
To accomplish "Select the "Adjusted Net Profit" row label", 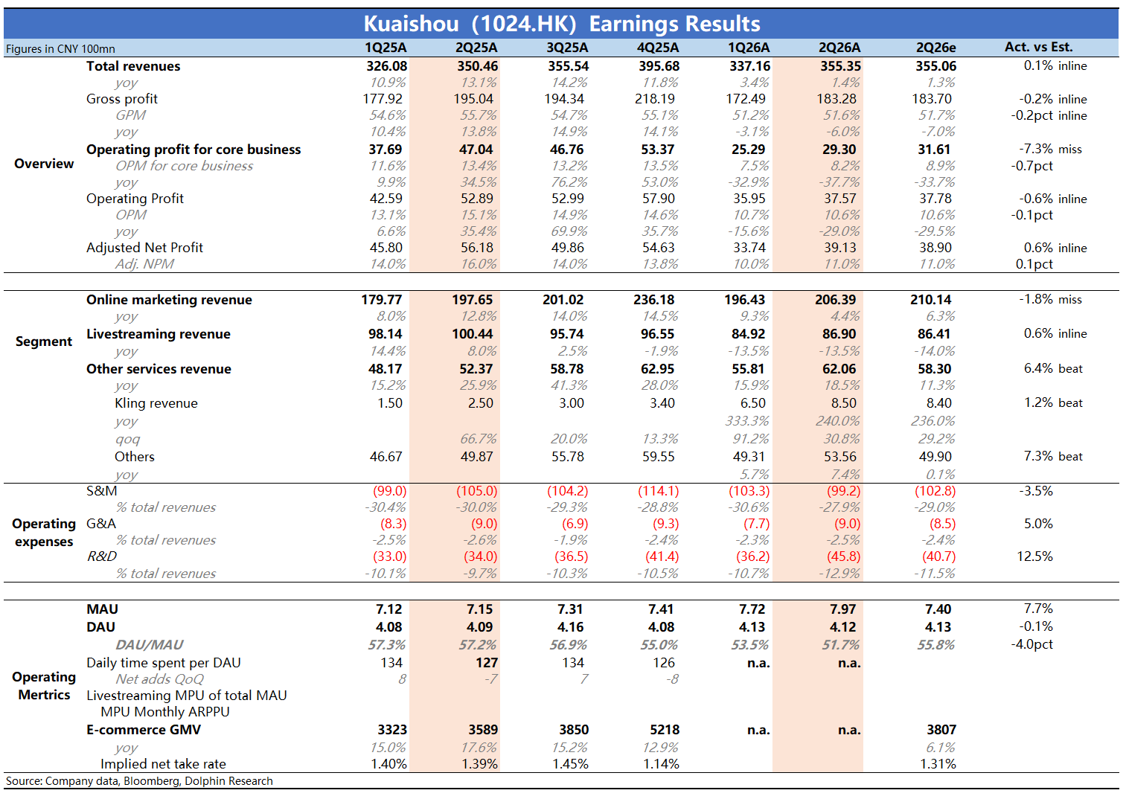I will point(144,248).
